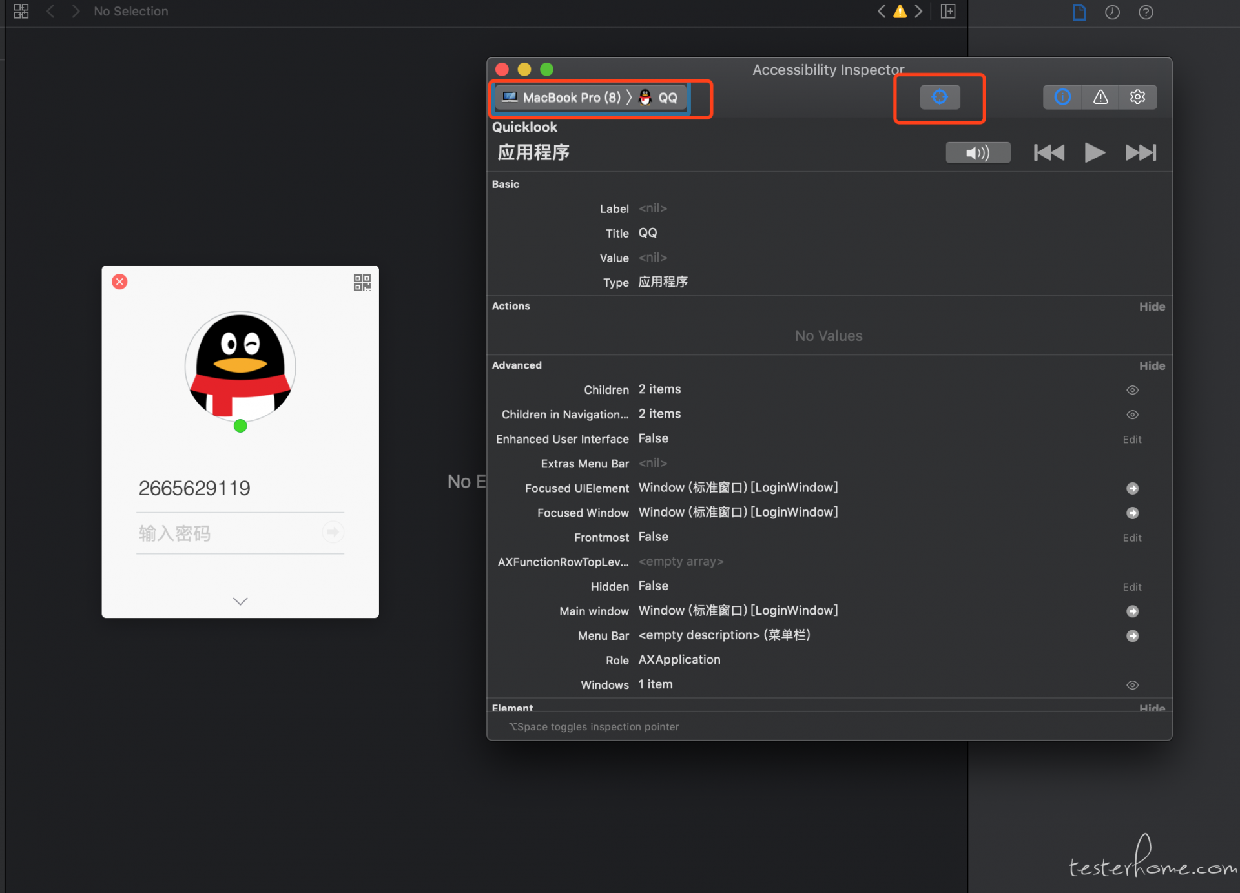
Task: Hide the Advanced section
Action: (1152, 366)
